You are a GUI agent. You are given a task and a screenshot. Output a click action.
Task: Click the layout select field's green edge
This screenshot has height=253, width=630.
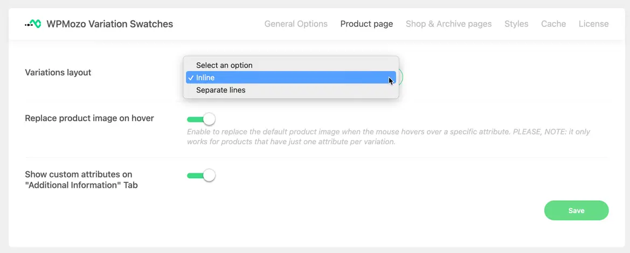click(x=401, y=78)
